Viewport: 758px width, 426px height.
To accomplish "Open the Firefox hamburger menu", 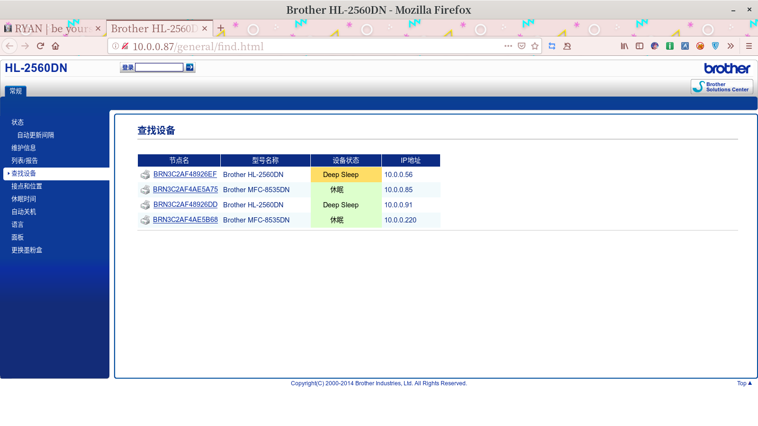I will [749, 46].
